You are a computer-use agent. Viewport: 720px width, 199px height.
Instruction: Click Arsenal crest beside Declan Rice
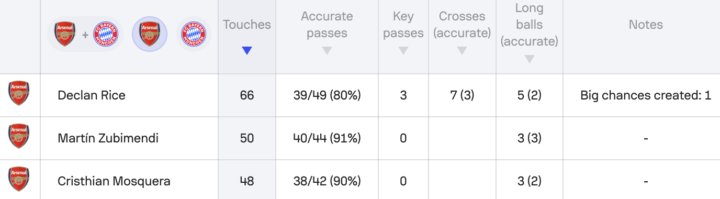tap(19, 93)
